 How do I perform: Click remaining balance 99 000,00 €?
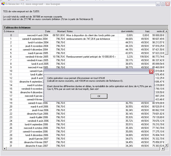158,35
